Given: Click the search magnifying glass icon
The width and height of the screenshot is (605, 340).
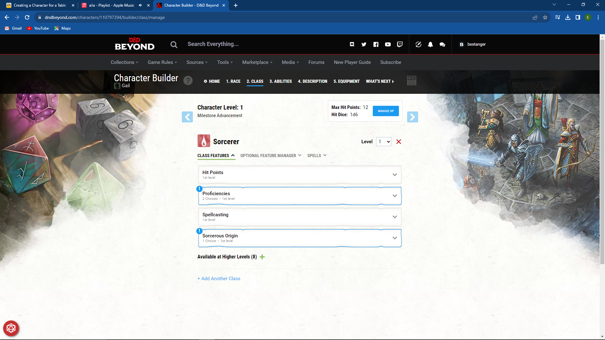Looking at the screenshot, I should point(174,44).
